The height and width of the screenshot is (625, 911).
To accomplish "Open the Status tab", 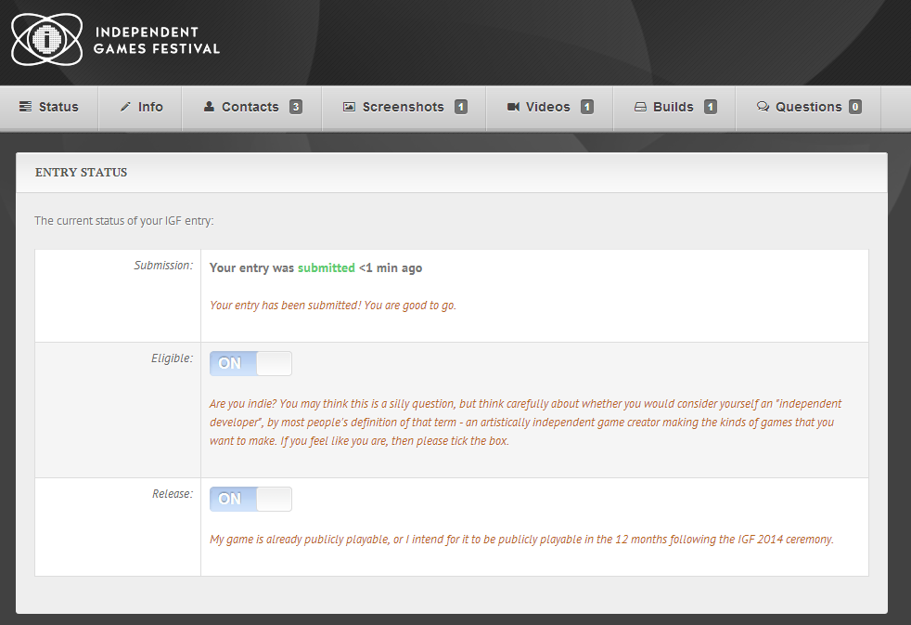I will (x=49, y=108).
